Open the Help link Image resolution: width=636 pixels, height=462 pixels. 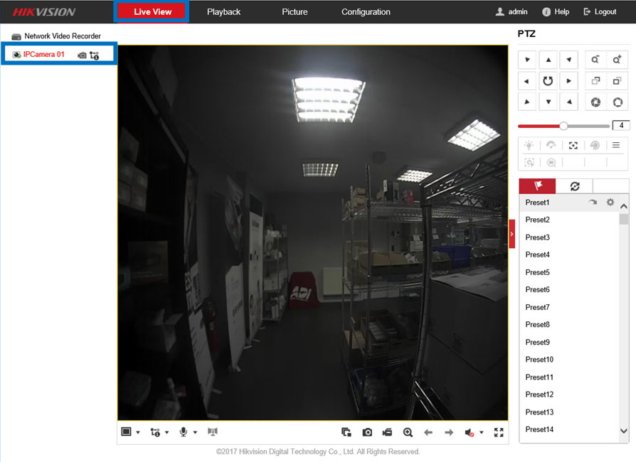point(556,12)
